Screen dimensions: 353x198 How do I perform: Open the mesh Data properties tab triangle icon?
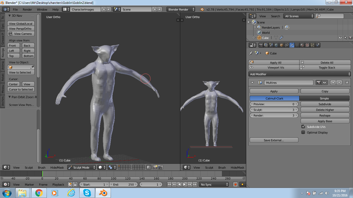pyautogui.click(x=297, y=45)
